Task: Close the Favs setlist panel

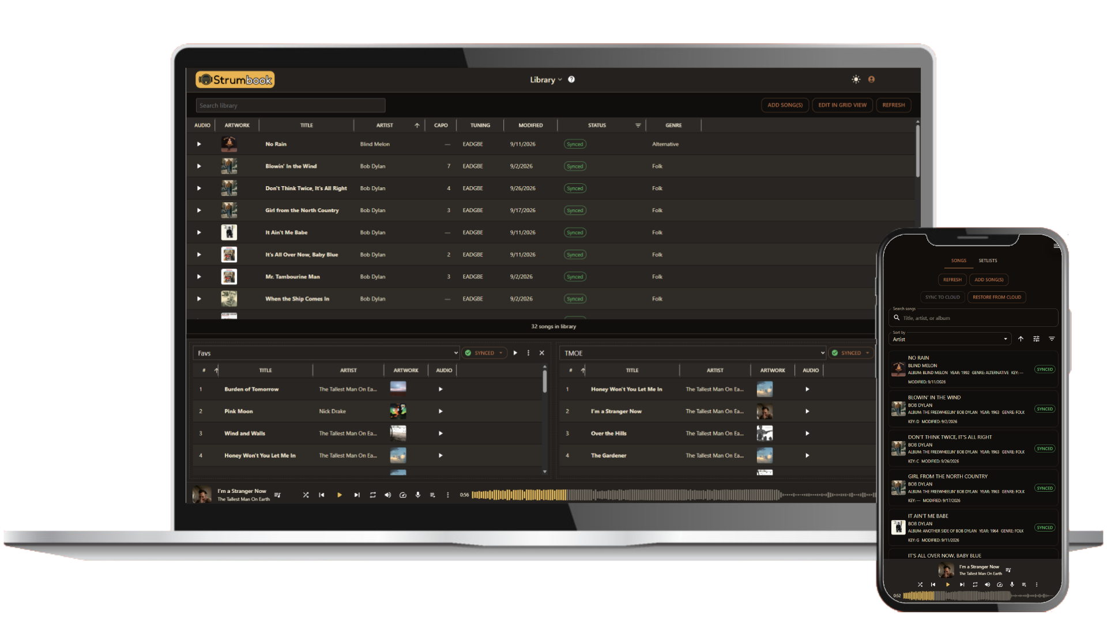Action: [542, 353]
